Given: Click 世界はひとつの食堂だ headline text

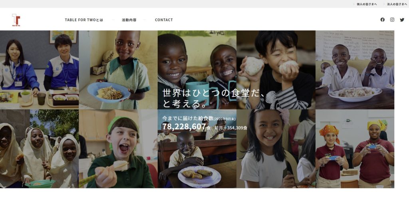Looking at the screenshot, I should coord(213,93).
